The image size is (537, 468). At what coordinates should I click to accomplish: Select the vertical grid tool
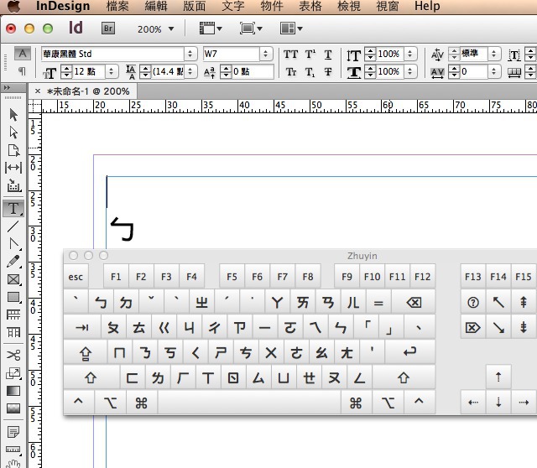13,332
